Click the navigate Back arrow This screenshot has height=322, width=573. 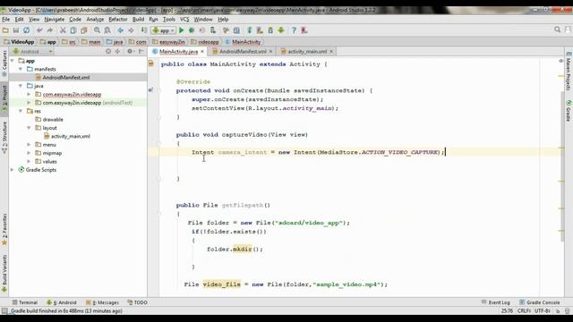pos(120,30)
